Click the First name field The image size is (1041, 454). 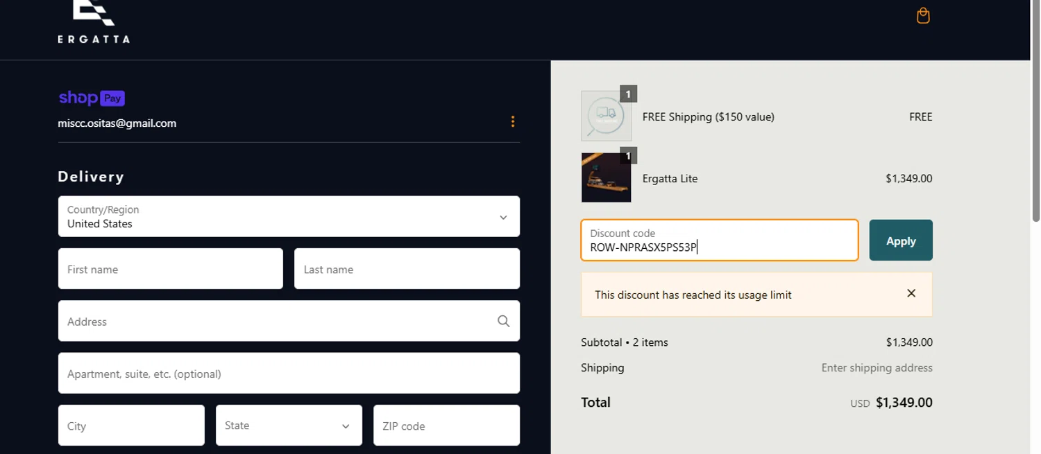click(171, 269)
